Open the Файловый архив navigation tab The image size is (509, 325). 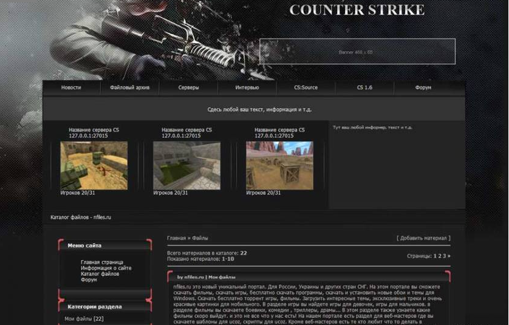pyautogui.click(x=129, y=87)
